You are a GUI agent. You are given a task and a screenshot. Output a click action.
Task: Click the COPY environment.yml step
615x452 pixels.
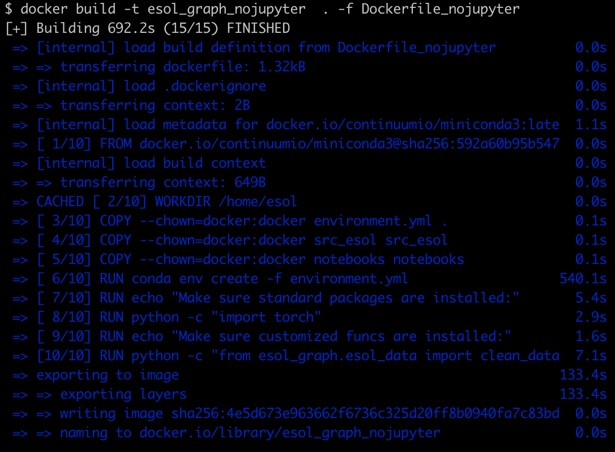pos(309,220)
